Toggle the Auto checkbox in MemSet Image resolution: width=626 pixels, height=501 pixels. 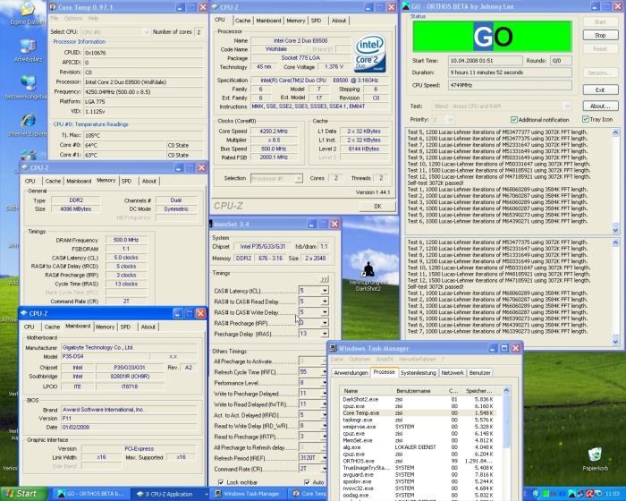click(x=307, y=482)
